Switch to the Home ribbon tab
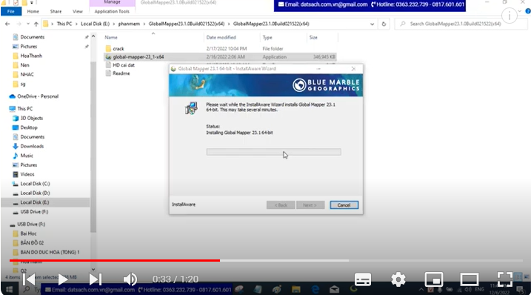This screenshot has height=295, width=531. click(x=33, y=12)
